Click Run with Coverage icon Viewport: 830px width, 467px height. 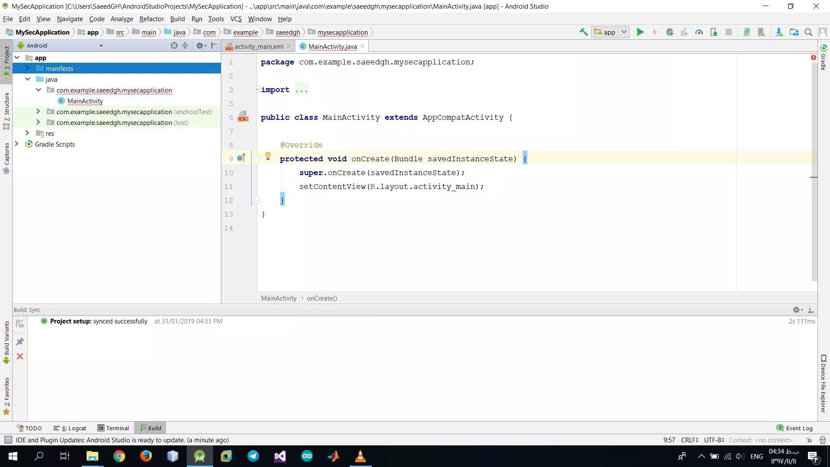click(684, 32)
